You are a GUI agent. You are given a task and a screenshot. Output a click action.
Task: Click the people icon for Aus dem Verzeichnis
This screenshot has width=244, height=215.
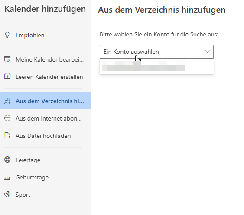tap(7, 101)
